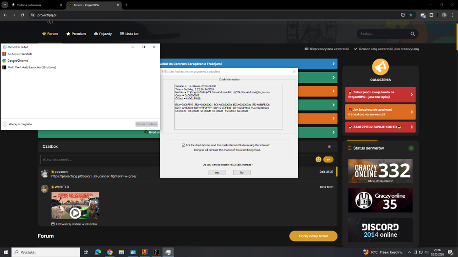Open popsoon's cancer-fighters topic link
The width and height of the screenshot is (458, 257).
click(x=94, y=176)
